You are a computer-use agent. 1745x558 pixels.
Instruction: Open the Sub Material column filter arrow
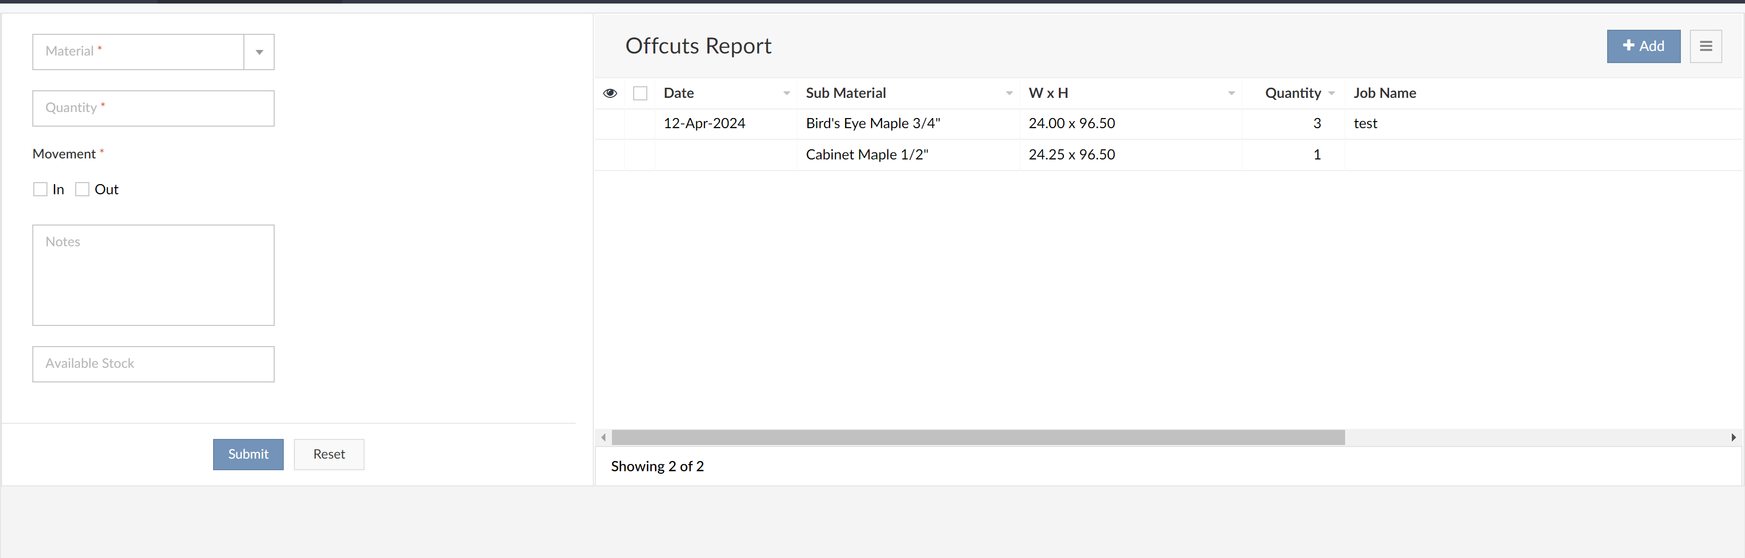[1009, 93]
